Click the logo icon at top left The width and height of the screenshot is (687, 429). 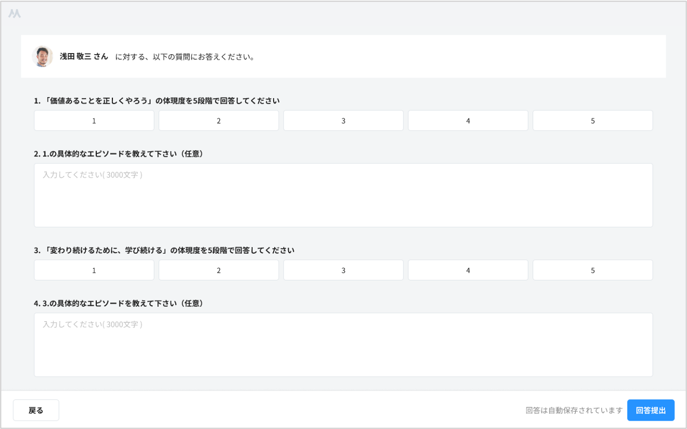tap(15, 13)
